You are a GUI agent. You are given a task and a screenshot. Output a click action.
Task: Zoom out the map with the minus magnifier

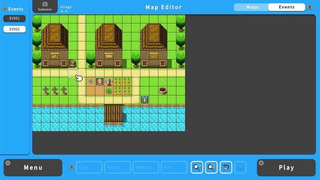197,167
